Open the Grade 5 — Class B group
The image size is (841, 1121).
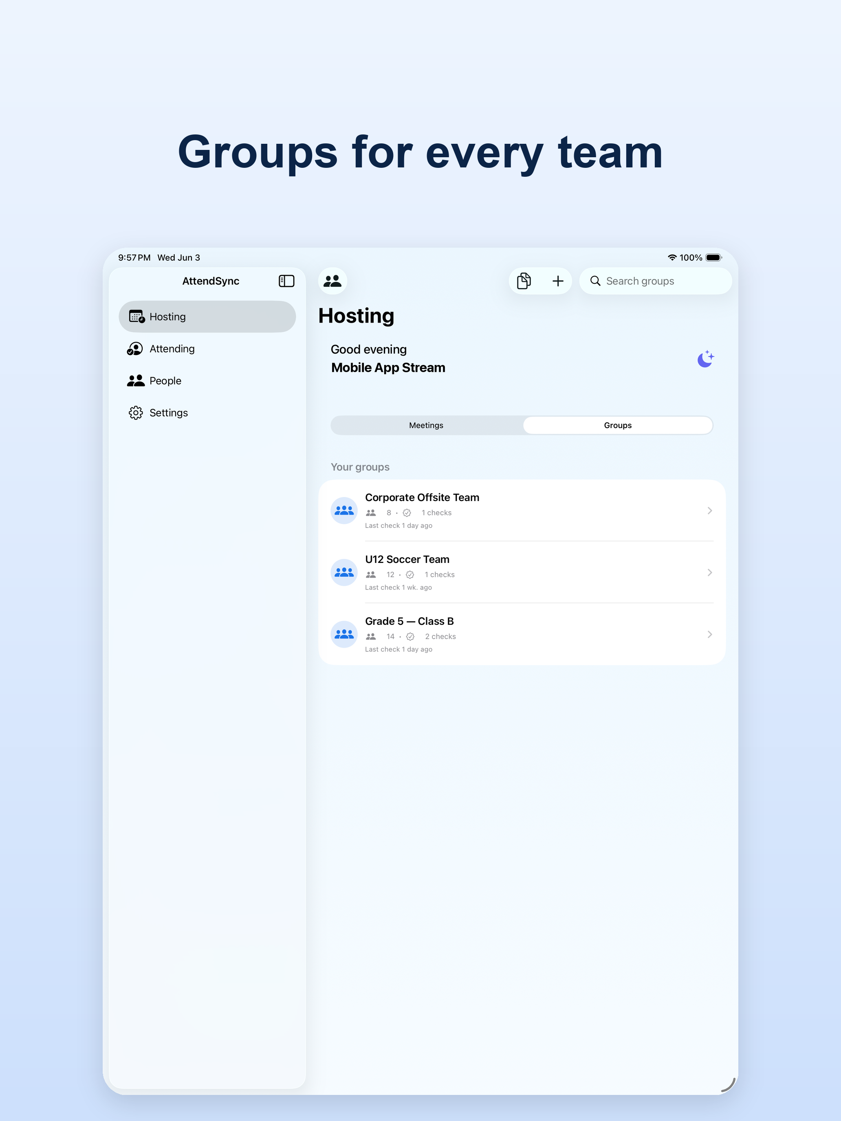pyautogui.click(x=522, y=634)
